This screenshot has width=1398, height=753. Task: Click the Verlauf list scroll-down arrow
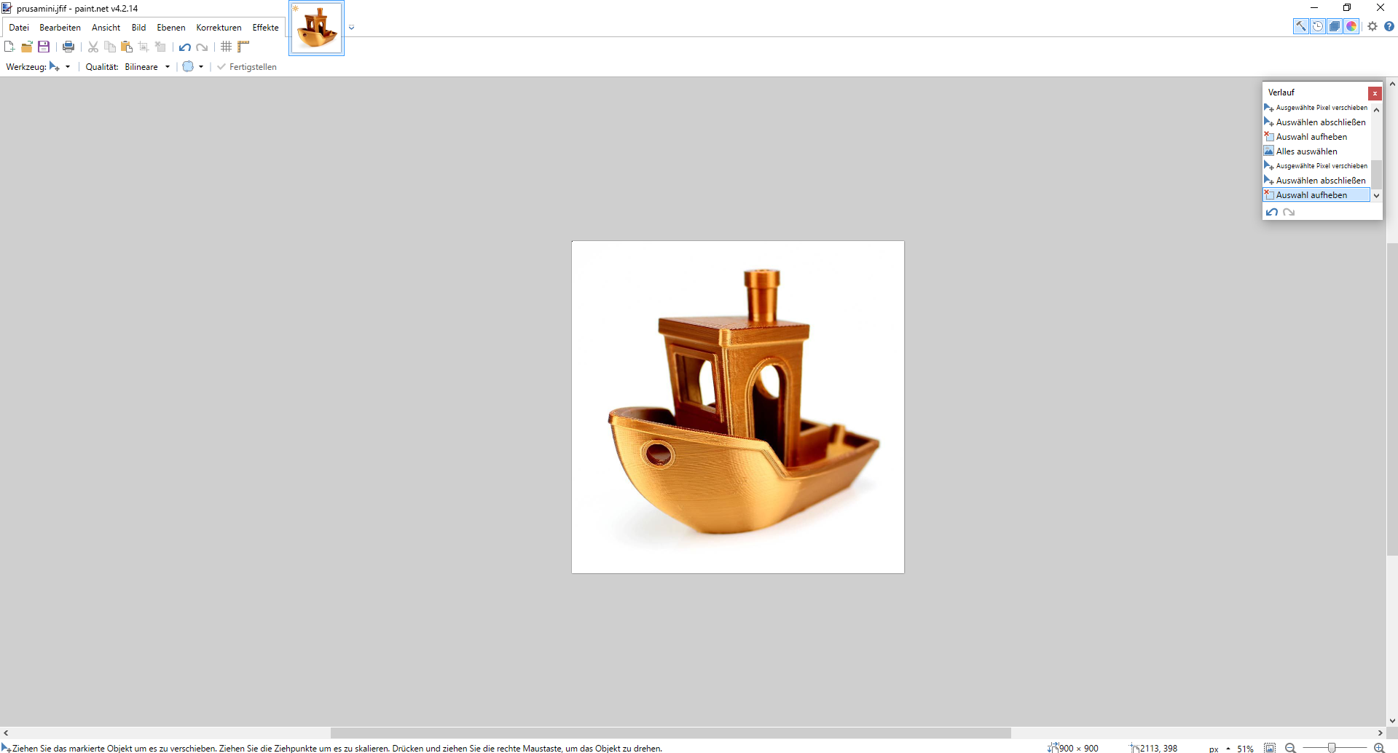pyautogui.click(x=1376, y=195)
